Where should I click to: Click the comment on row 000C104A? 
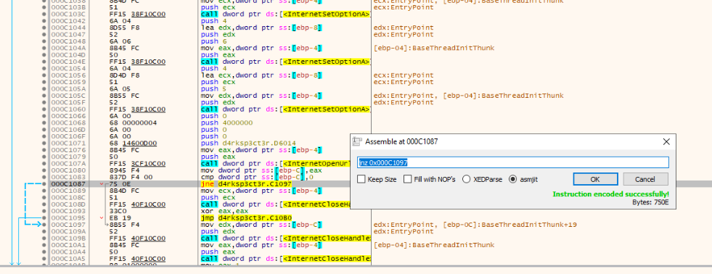433,48
